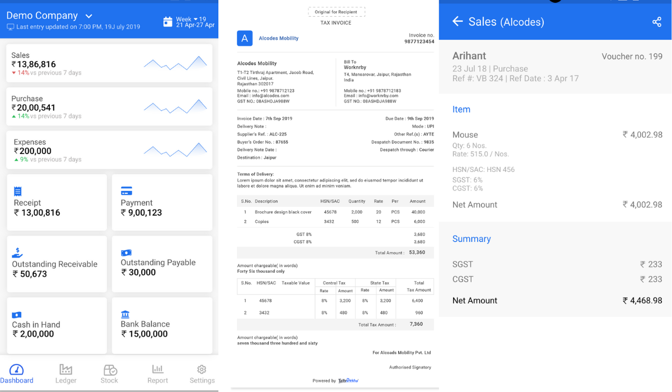Open the Item section heading

pyautogui.click(x=461, y=110)
